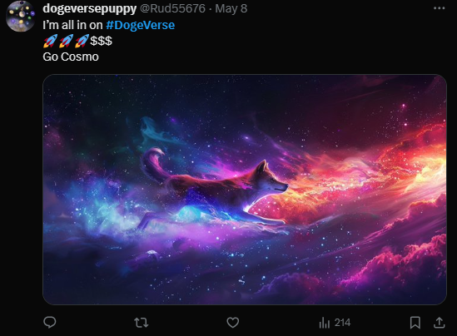Click the 'I'm all in on' text
Image resolution: width=457 pixels, height=336 pixels.
[x=72, y=25]
